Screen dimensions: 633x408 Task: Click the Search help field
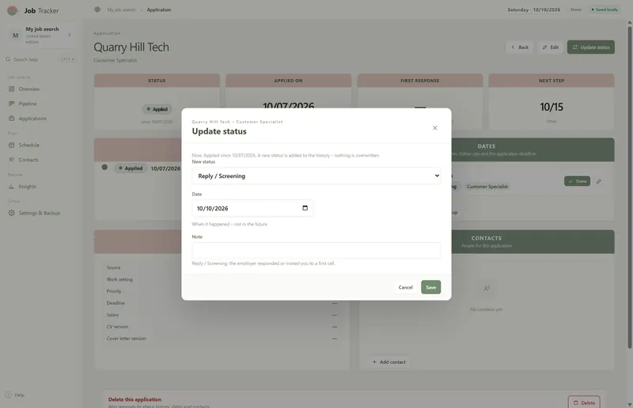40,59
